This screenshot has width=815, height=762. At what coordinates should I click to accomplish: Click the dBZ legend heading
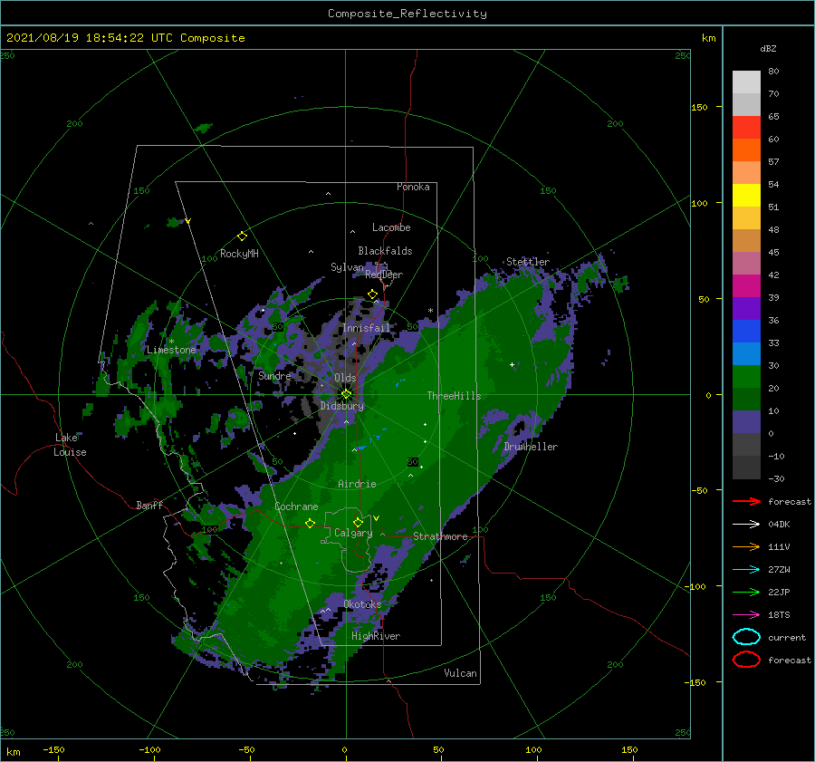pyautogui.click(x=768, y=49)
